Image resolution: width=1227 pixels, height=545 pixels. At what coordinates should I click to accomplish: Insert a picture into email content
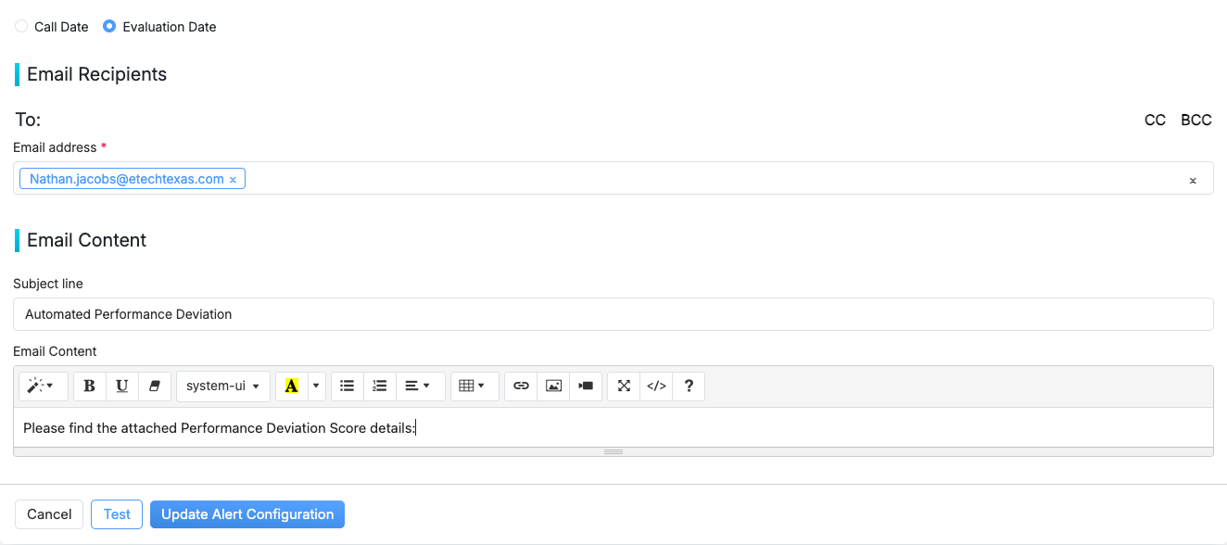(553, 386)
